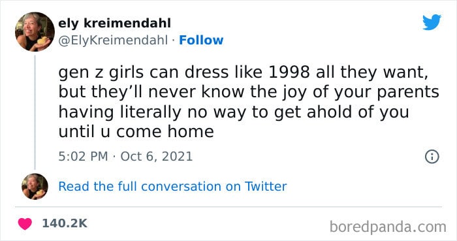The width and height of the screenshot is (457, 241).
Task: Visit the boredpanda.com watermark
Action: (x=388, y=227)
